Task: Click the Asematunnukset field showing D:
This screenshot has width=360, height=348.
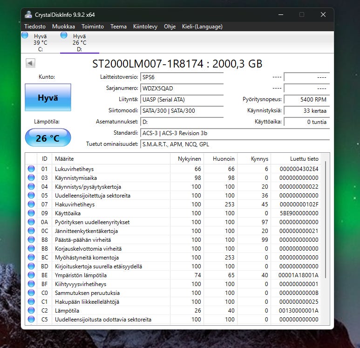Action: pos(182,122)
